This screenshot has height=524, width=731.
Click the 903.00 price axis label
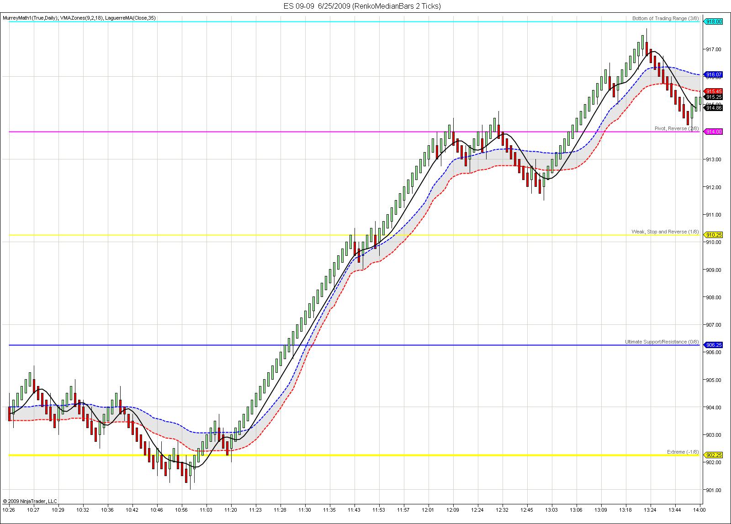coord(714,435)
